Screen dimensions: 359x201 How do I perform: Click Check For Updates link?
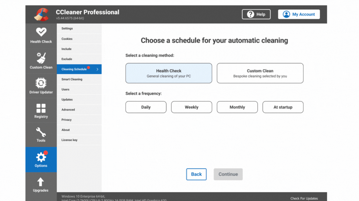click(x=304, y=199)
